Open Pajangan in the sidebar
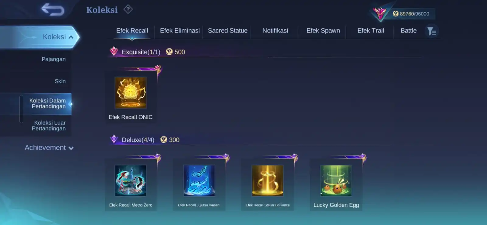The width and height of the screenshot is (487, 225). point(54,59)
